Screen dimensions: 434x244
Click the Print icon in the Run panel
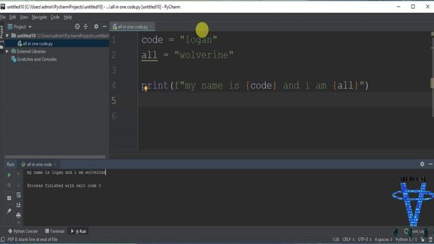coord(18,215)
